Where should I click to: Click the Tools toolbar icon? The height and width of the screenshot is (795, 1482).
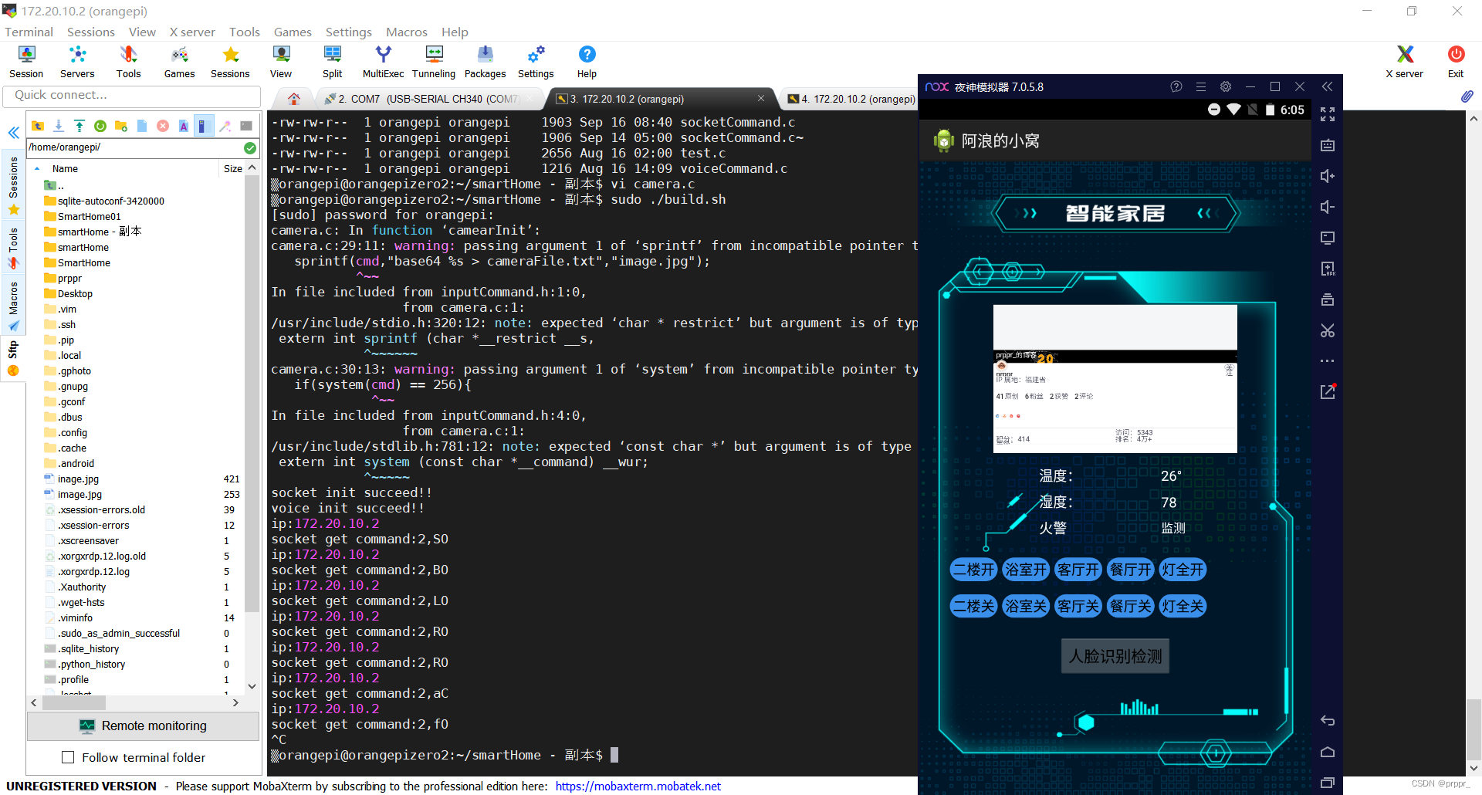coord(128,62)
